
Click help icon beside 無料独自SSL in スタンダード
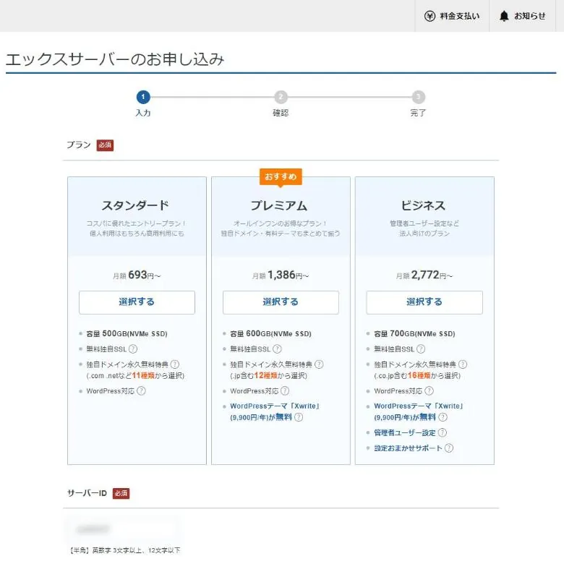[x=133, y=349]
